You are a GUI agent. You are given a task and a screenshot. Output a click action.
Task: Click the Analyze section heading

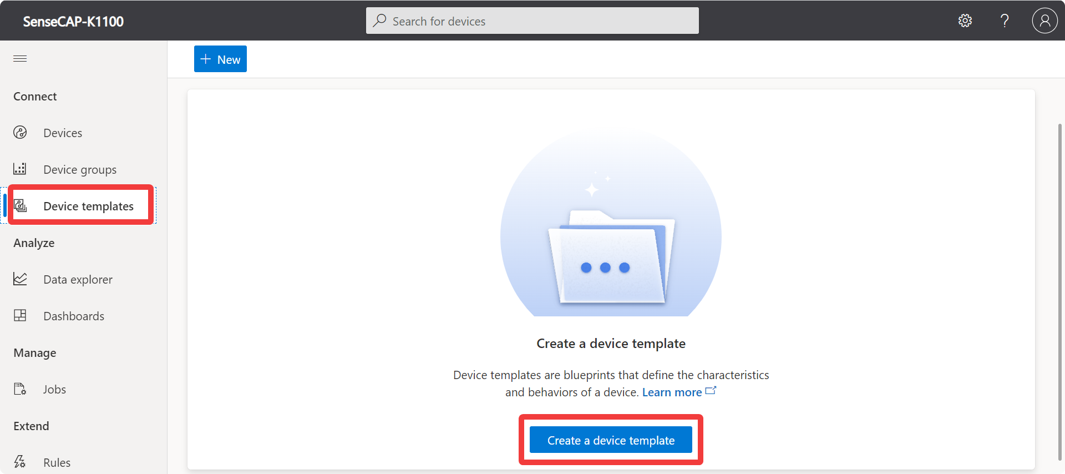coord(34,243)
